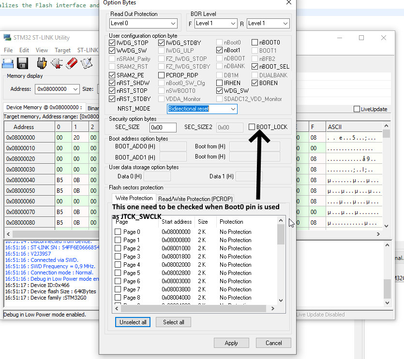Click the Cancel button
This screenshot has height=359, width=404.
[273, 343]
